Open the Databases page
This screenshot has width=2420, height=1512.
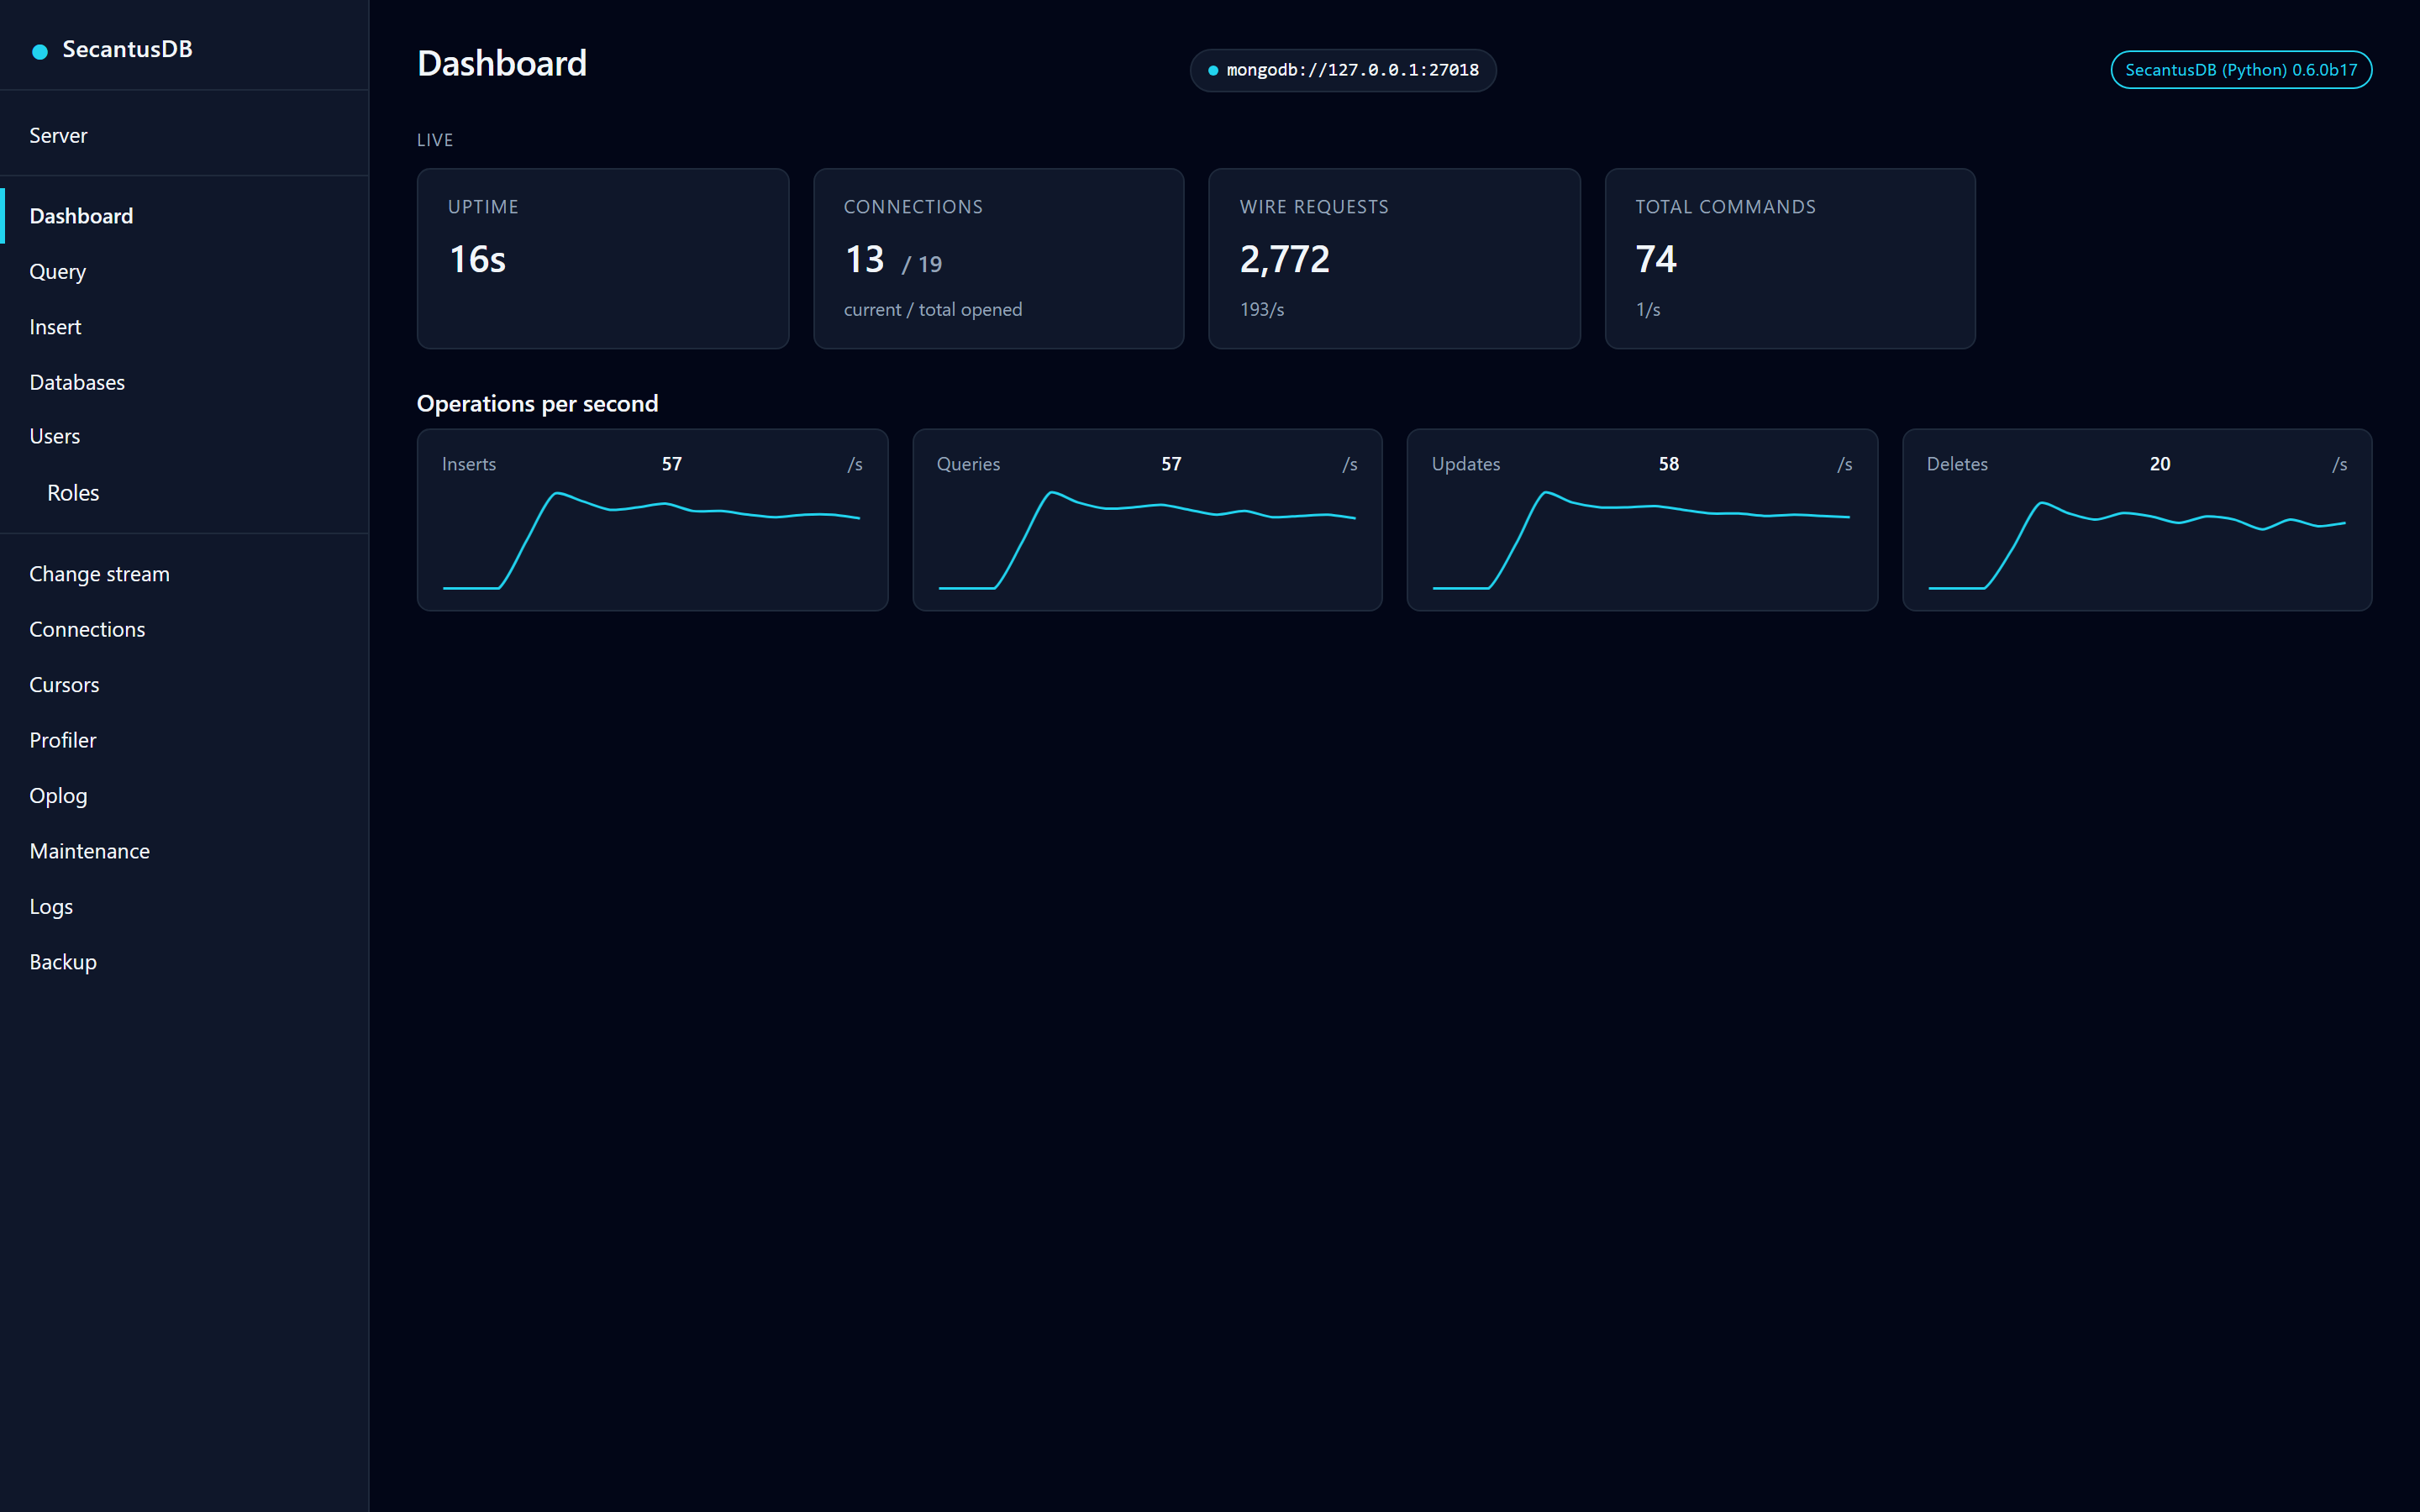[184, 382]
